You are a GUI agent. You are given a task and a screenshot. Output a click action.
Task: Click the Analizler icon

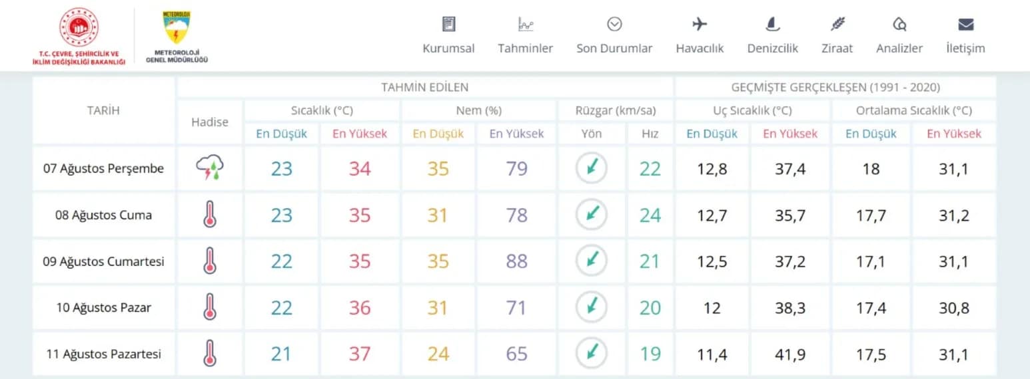click(899, 25)
